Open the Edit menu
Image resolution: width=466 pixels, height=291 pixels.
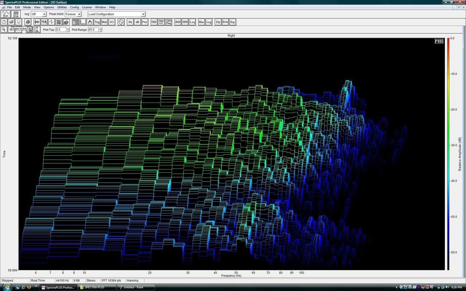pos(17,7)
